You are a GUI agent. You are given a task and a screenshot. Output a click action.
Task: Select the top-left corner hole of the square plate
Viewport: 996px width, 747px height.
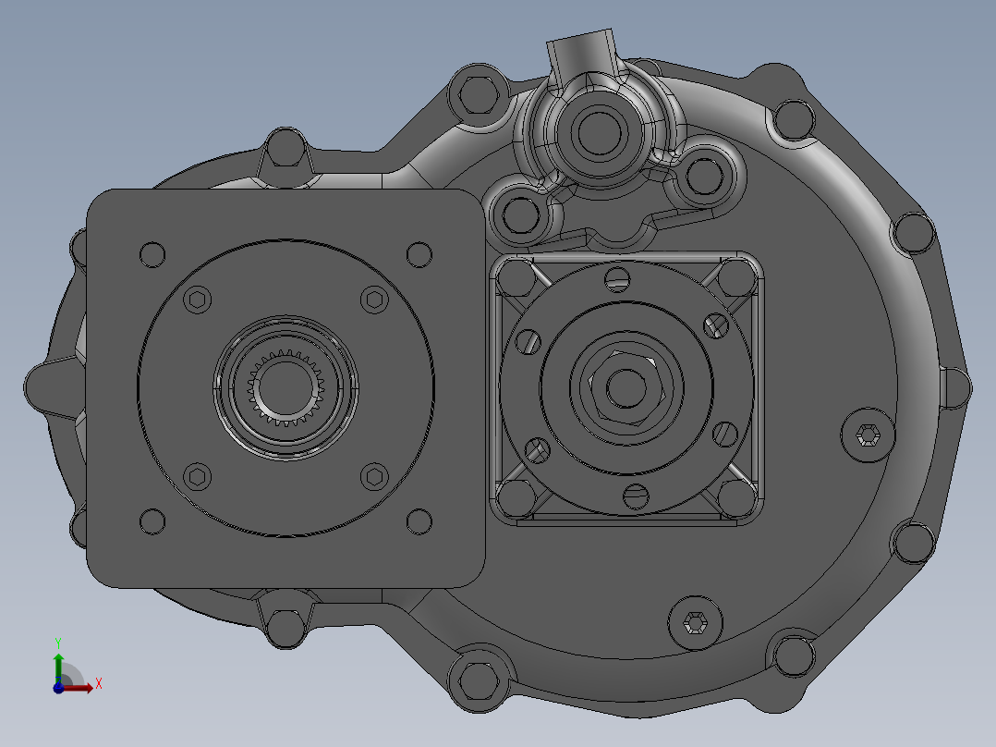click(152, 255)
